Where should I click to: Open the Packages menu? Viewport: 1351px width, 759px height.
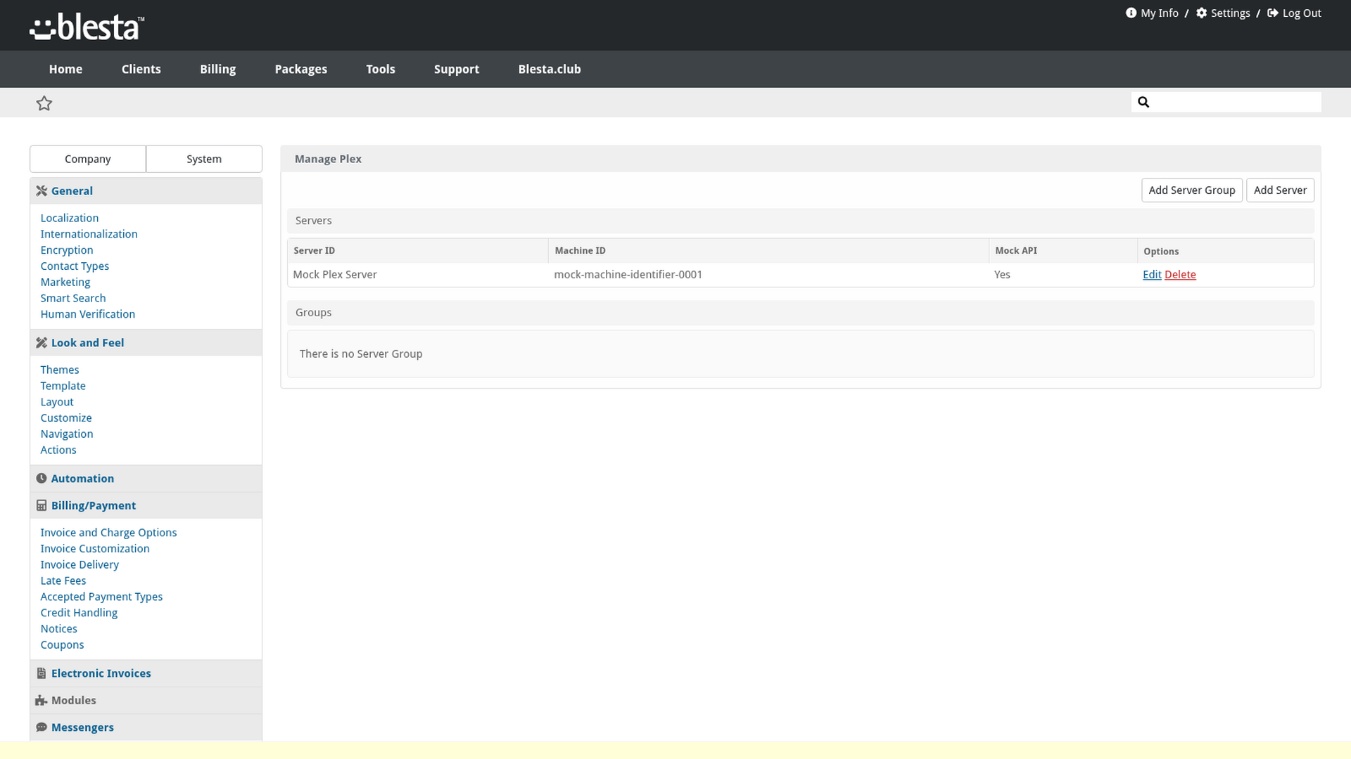point(301,69)
